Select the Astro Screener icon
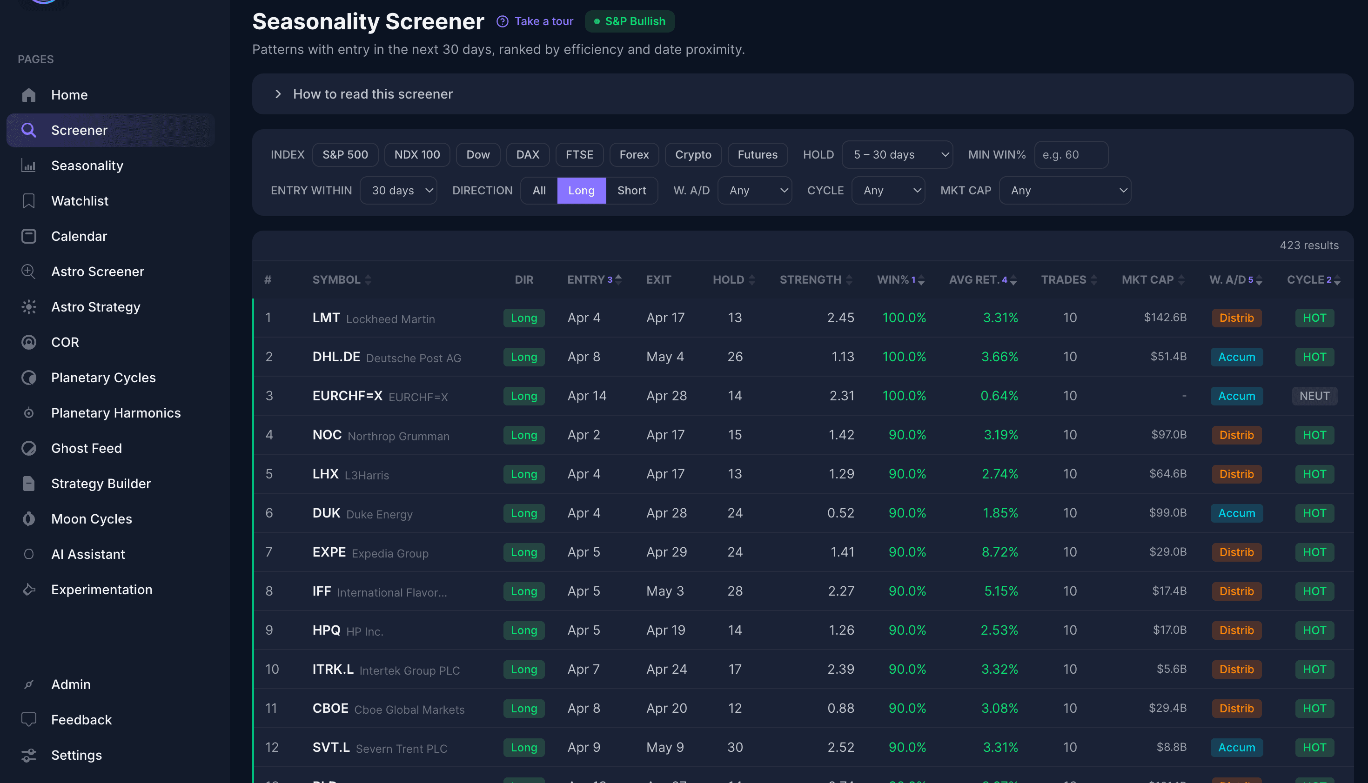 pos(28,272)
